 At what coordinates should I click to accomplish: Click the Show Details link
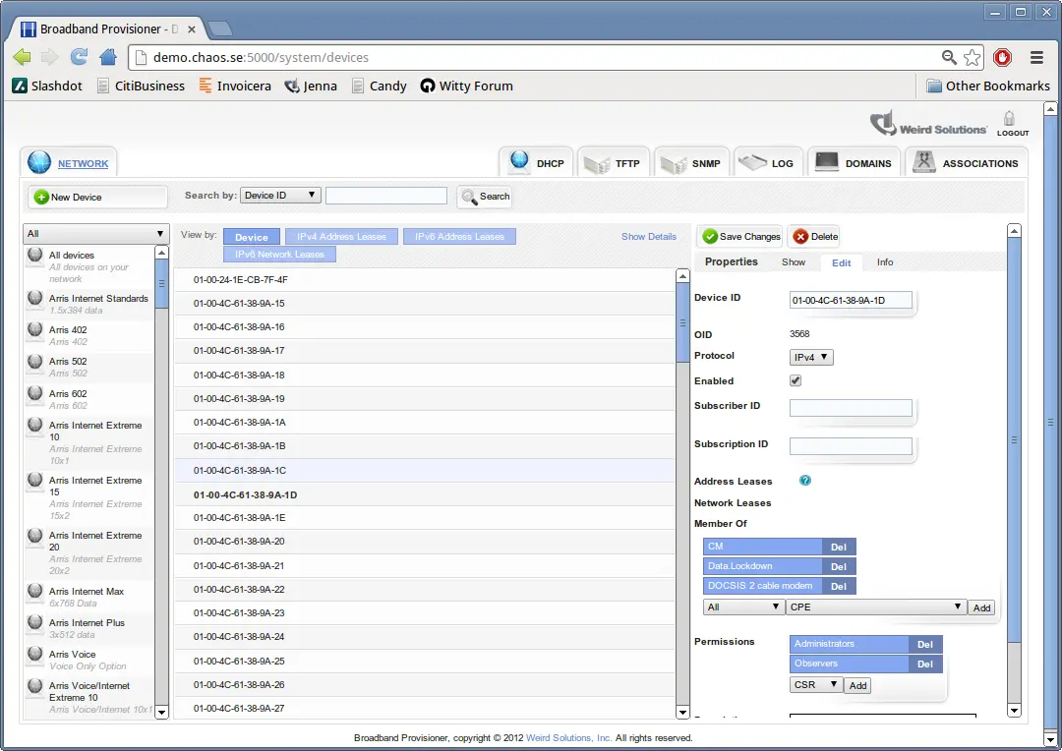[649, 237]
